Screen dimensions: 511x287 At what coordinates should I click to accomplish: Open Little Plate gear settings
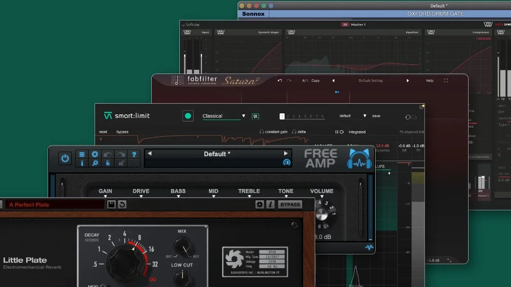tap(260, 204)
